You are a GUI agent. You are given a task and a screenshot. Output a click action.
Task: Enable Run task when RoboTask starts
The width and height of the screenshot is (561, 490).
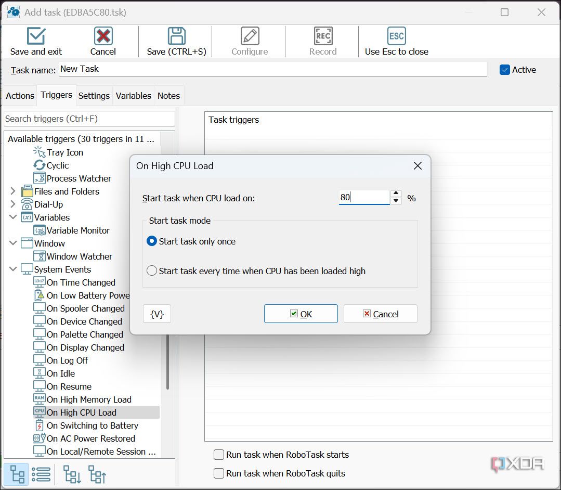pyautogui.click(x=218, y=455)
